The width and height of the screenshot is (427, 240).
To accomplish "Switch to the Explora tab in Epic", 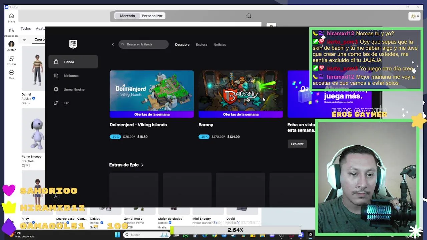I will click(x=201, y=44).
